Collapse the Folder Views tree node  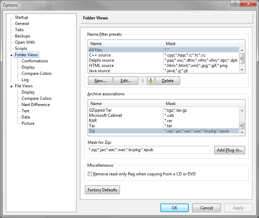click(x=11, y=55)
